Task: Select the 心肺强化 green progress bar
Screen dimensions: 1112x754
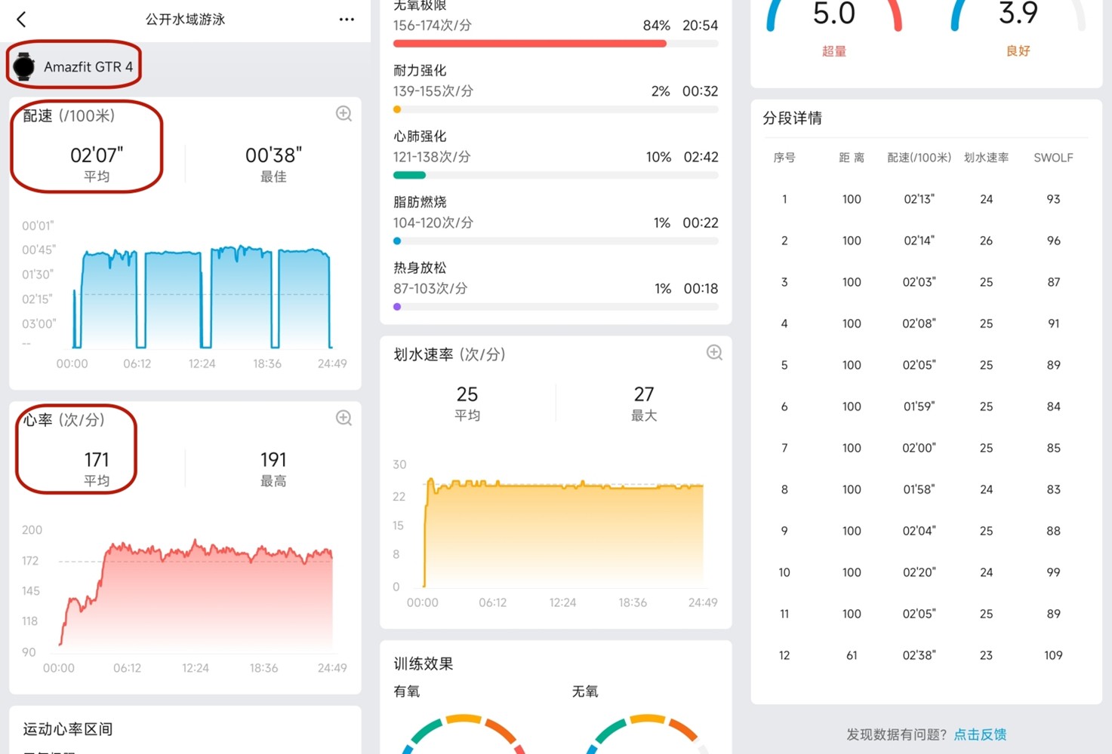Action: tap(409, 175)
